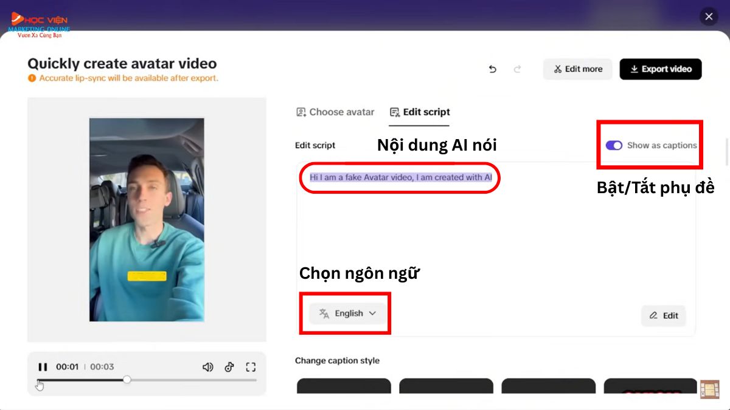Click the undo arrow icon

point(493,69)
